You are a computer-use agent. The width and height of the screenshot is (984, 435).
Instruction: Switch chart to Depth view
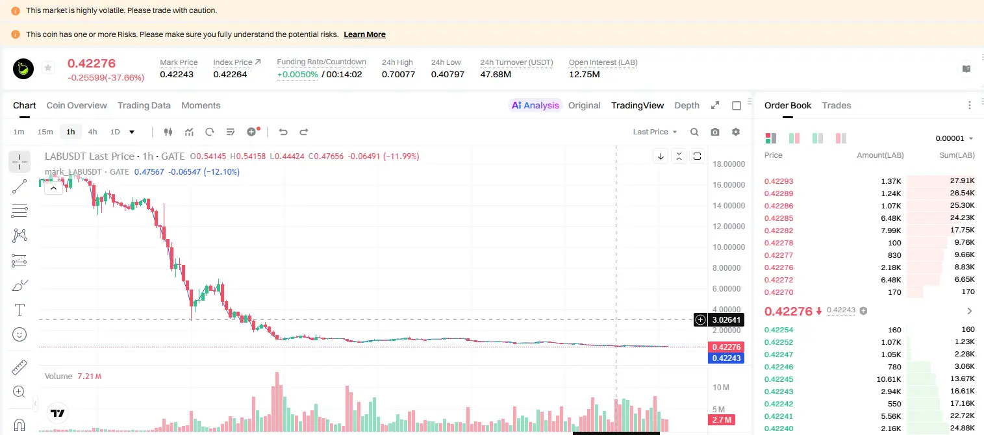687,105
